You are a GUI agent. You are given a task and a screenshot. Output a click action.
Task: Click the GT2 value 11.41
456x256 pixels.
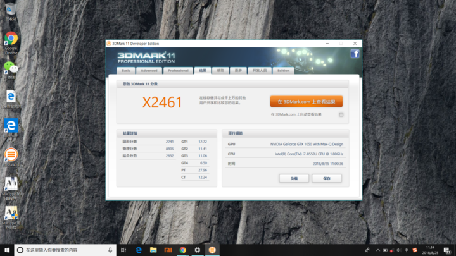[203, 149]
